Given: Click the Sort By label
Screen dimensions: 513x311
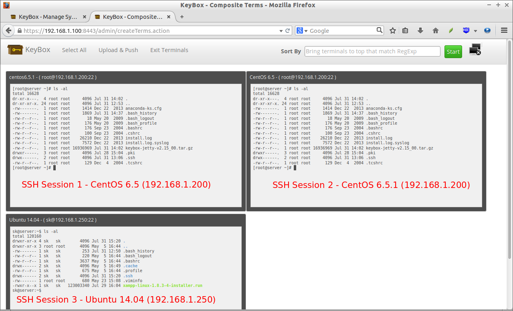Looking at the screenshot, I should click(291, 51).
